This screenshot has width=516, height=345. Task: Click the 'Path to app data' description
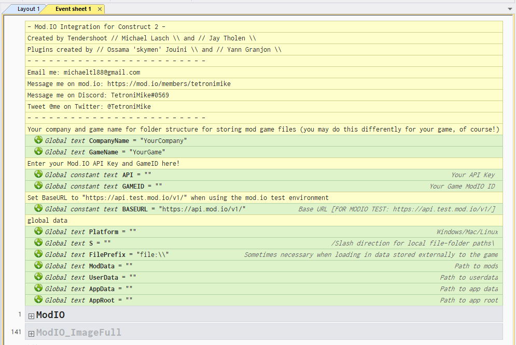point(469,289)
